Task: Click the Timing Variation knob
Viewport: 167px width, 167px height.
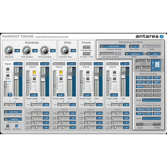Action: click(x=45, y=50)
